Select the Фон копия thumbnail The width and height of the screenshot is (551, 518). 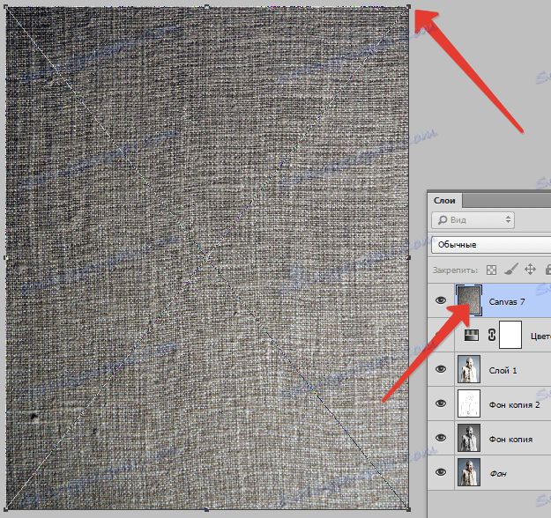click(469, 438)
